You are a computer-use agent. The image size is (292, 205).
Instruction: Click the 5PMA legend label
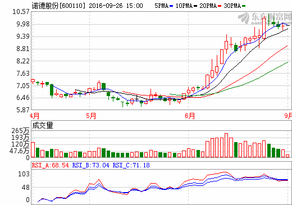pyautogui.click(x=162, y=6)
